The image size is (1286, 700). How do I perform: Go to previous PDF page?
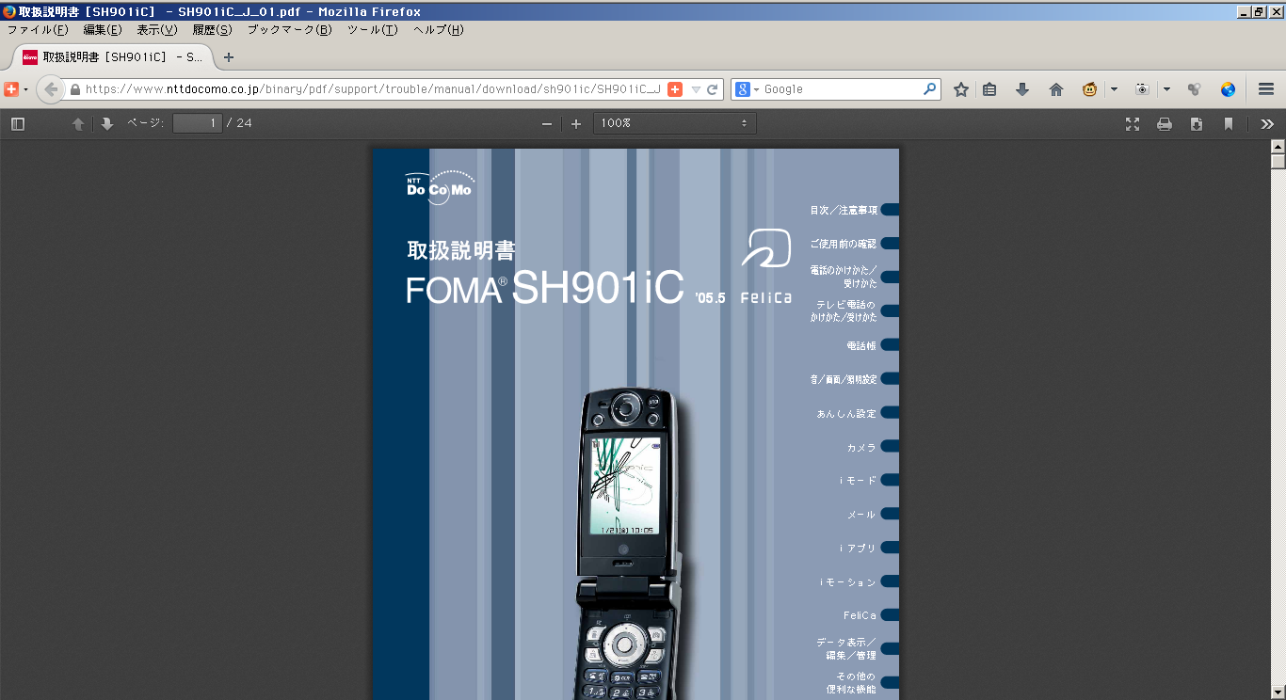click(78, 123)
